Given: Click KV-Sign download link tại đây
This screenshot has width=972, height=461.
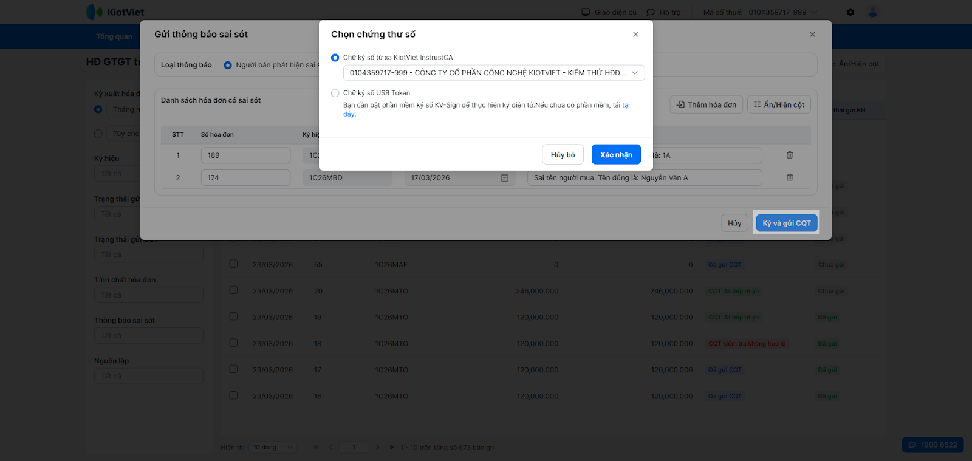Looking at the screenshot, I should click(626, 105).
